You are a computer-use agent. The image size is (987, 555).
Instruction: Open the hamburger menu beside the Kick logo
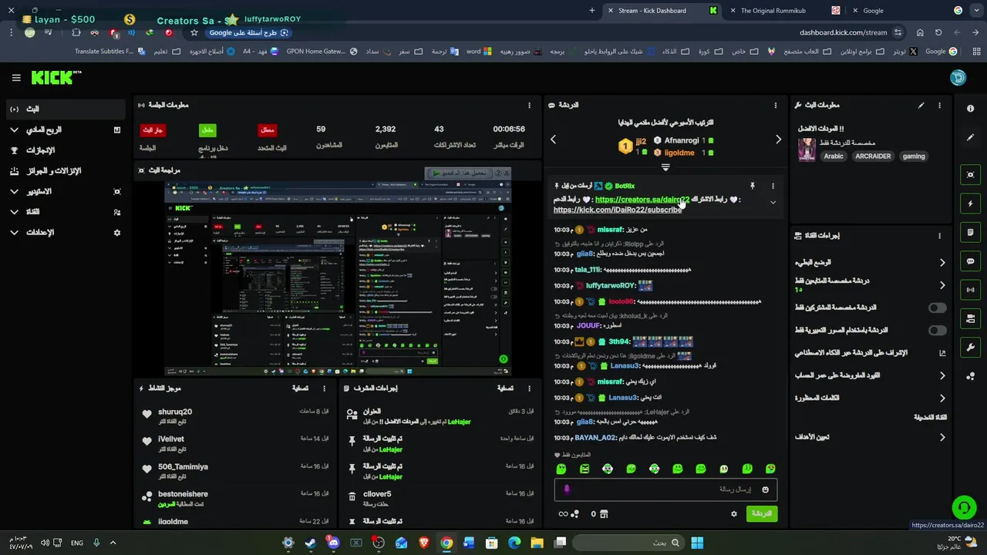(16, 78)
